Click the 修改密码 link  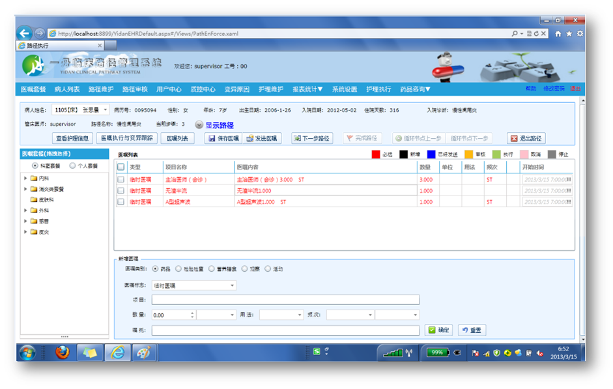554,89
